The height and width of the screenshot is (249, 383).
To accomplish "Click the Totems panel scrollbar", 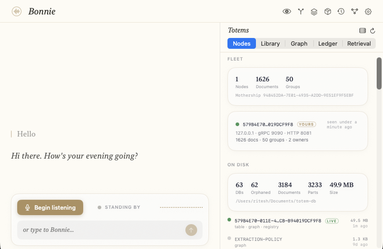I will [379, 73].
